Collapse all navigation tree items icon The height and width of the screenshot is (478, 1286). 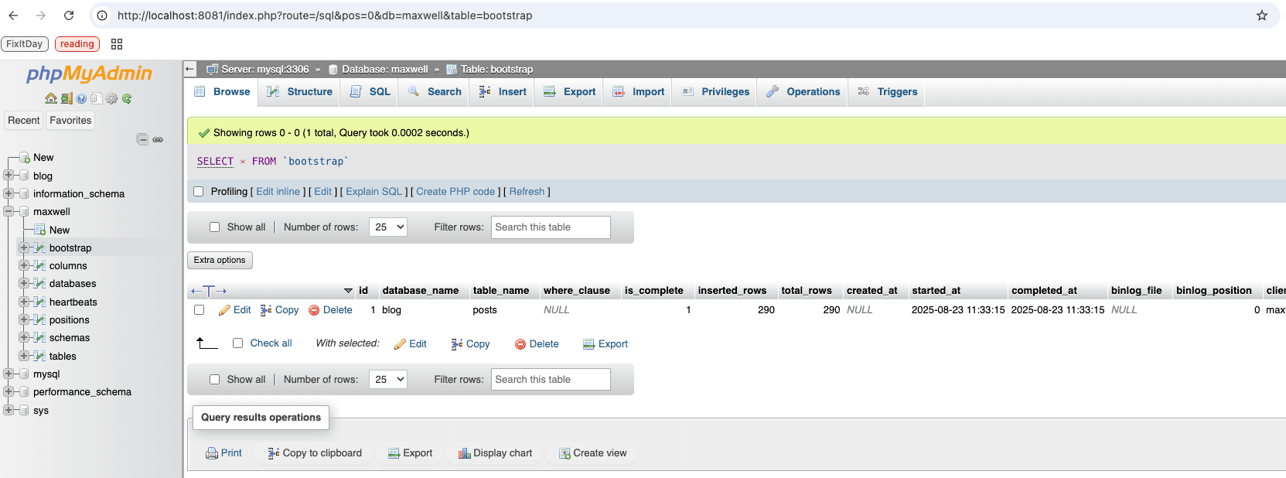tap(142, 139)
